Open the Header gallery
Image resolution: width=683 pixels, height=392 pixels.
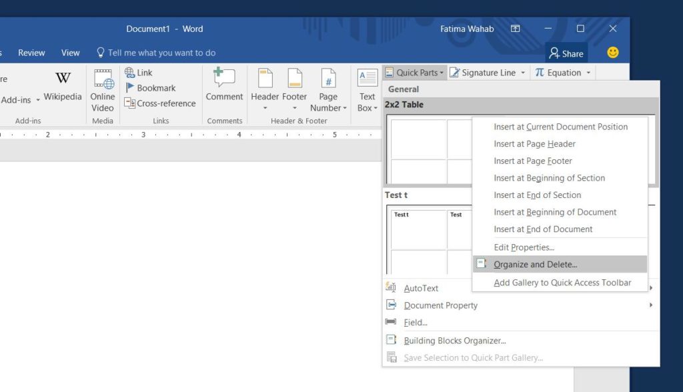pos(265,90)
